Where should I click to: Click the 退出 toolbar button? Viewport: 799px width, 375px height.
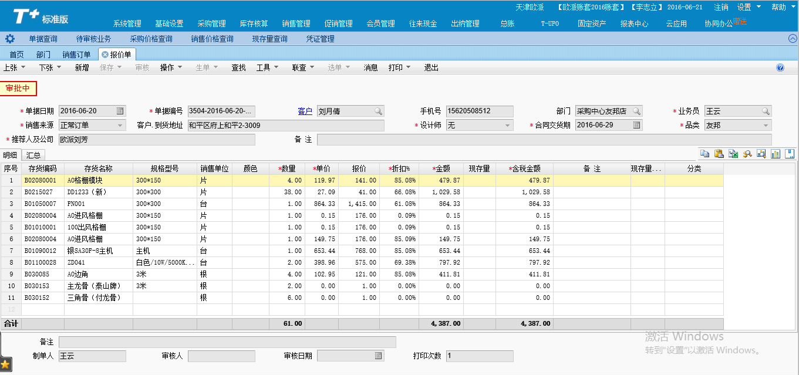(x=431, y=67)
